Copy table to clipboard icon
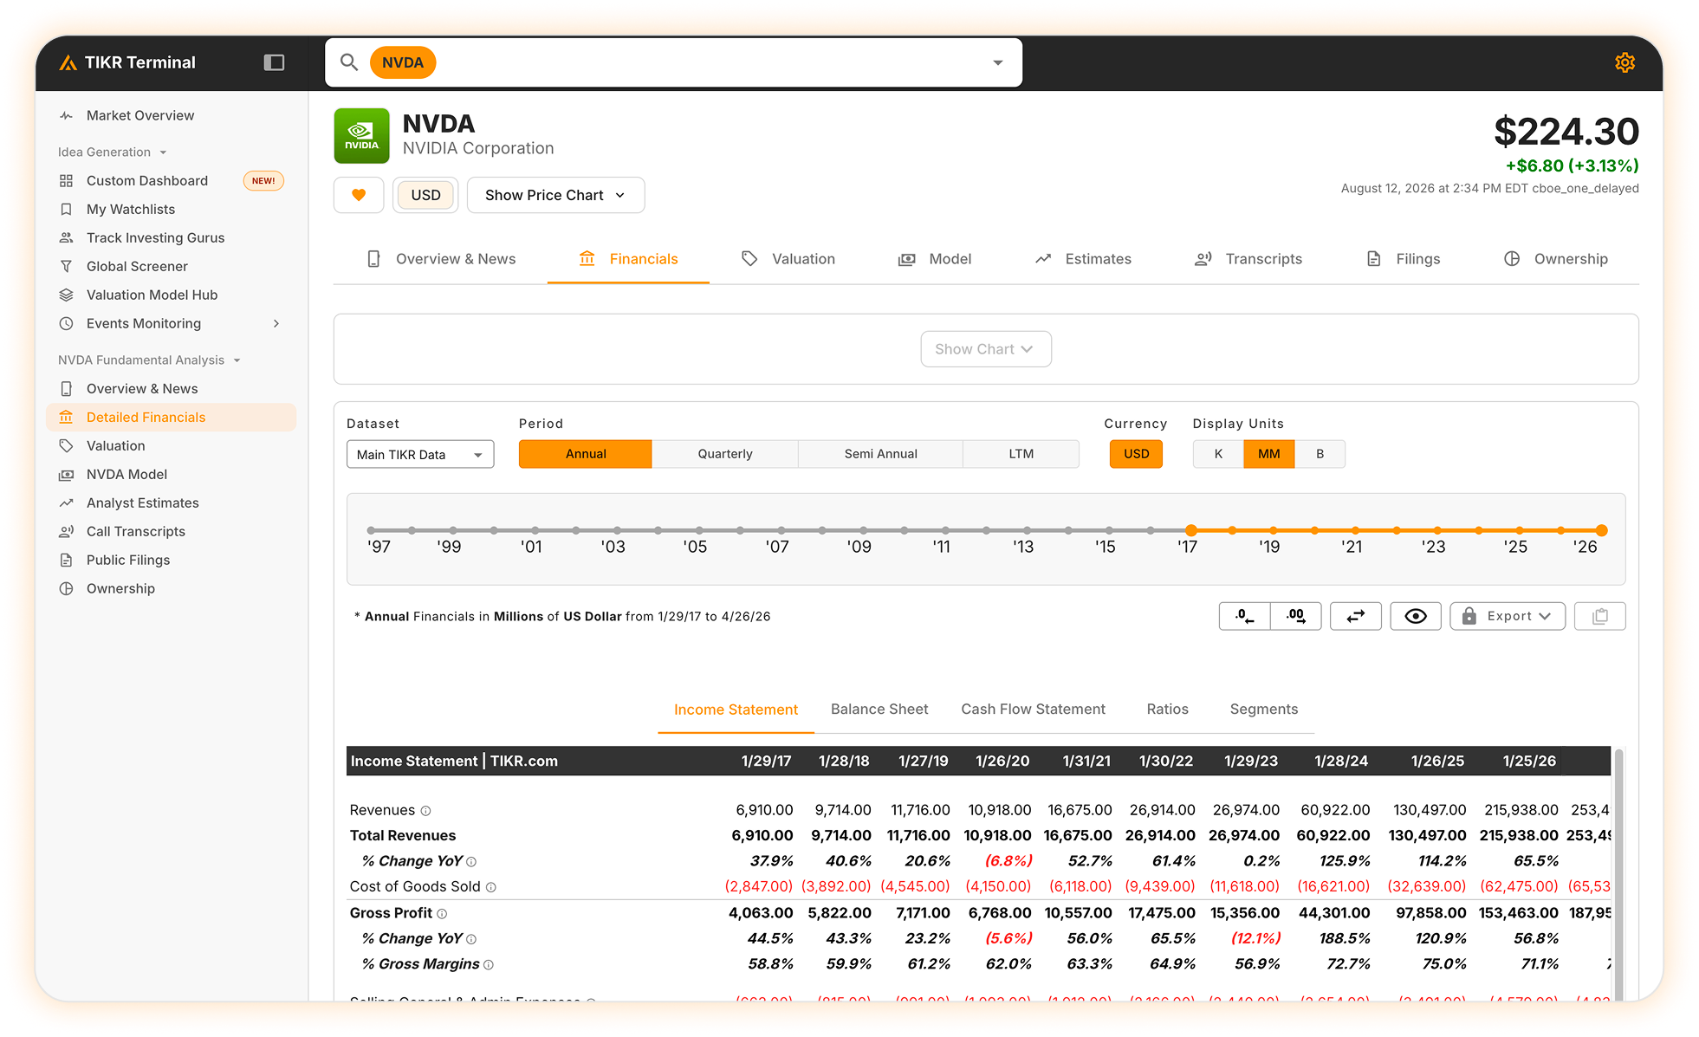The image size is (1699, 1037). pyautogui.click(x=1600, y=616)
